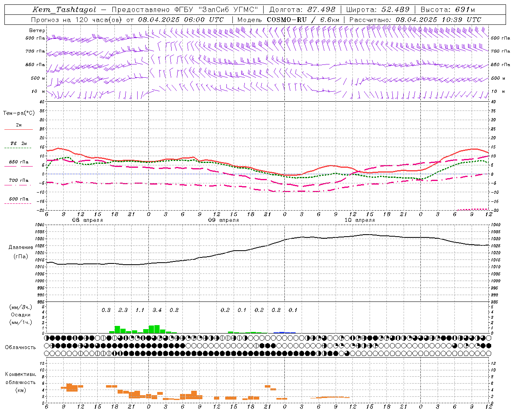Click the 10 апреля date label
This screenshot has width=512, height=410.
point(360,220)
